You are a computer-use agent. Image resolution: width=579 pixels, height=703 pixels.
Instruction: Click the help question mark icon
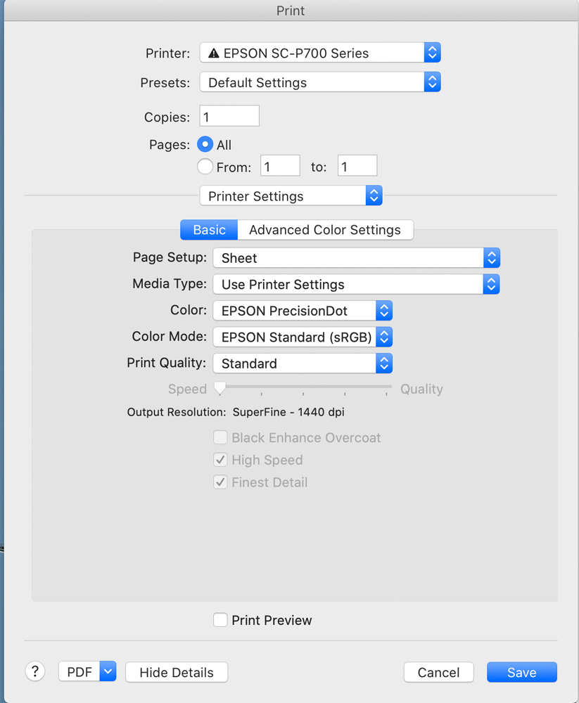[x=35, y=671]
